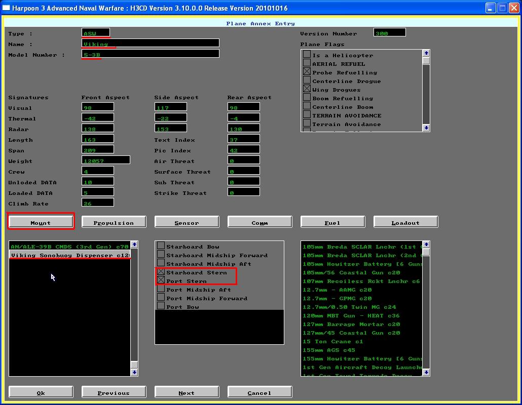Image resolution: width=522 pixels, height=405 pixels.
Task: Go to the Next entry
Action: coord(187,392)
